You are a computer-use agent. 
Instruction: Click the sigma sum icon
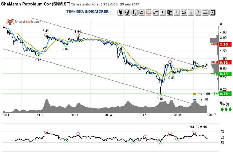163,13
